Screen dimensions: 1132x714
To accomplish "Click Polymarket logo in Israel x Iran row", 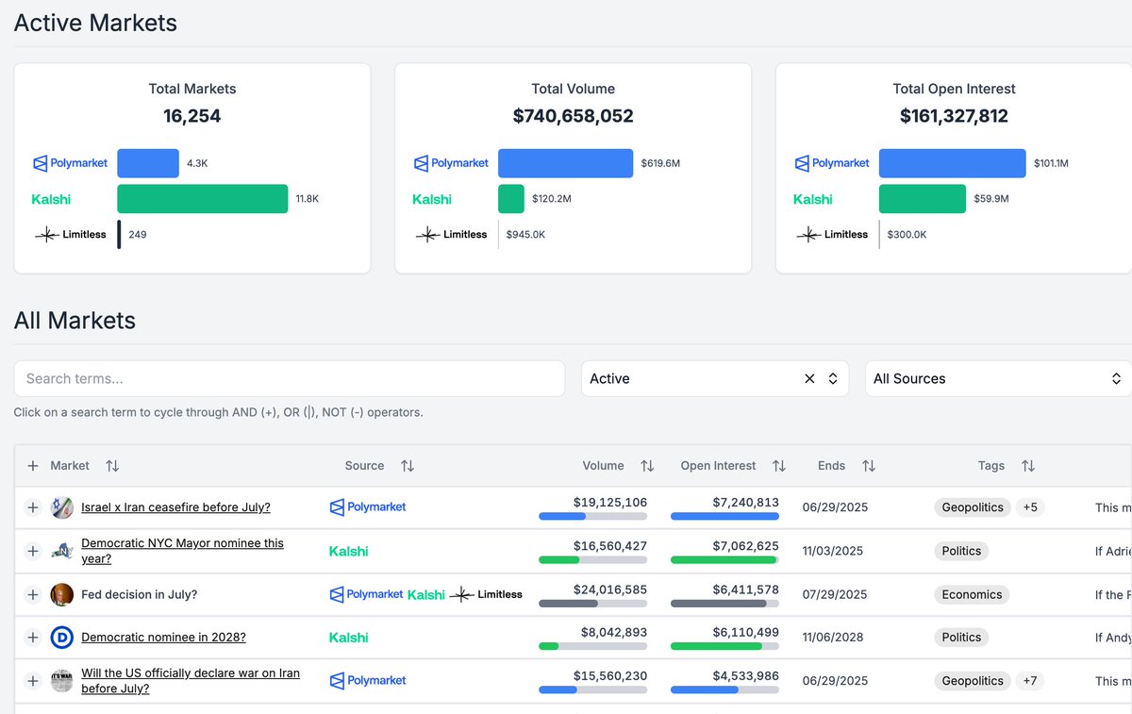I will [368, 507].
